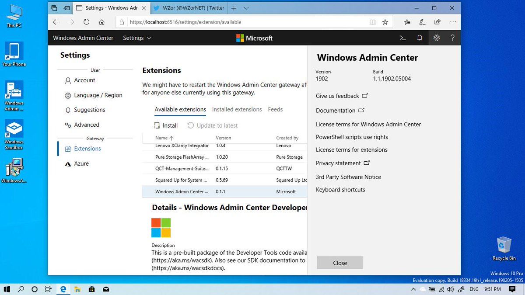Image resolution: width=525 pixels, height=295 pixels.
Task: Open the help question mark icon
Action: pos(452,38)
